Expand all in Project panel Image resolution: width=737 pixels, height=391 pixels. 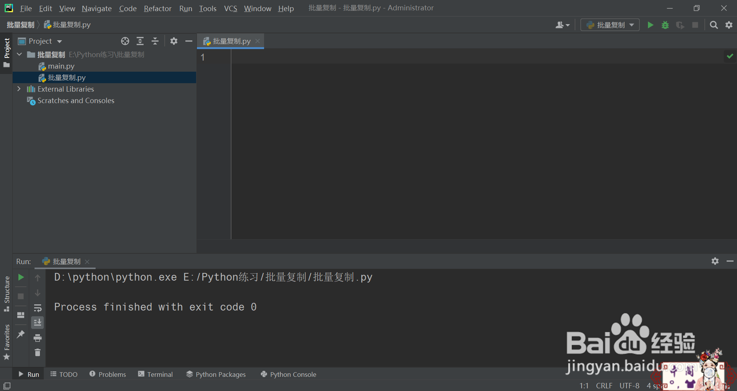(x=140, y=41)
